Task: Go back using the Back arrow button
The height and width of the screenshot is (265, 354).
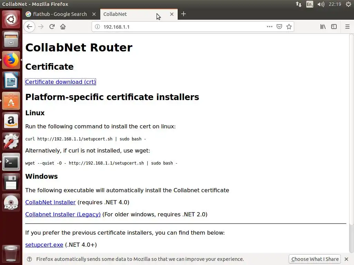Action: pyautogui.click(x=29, y=27)
